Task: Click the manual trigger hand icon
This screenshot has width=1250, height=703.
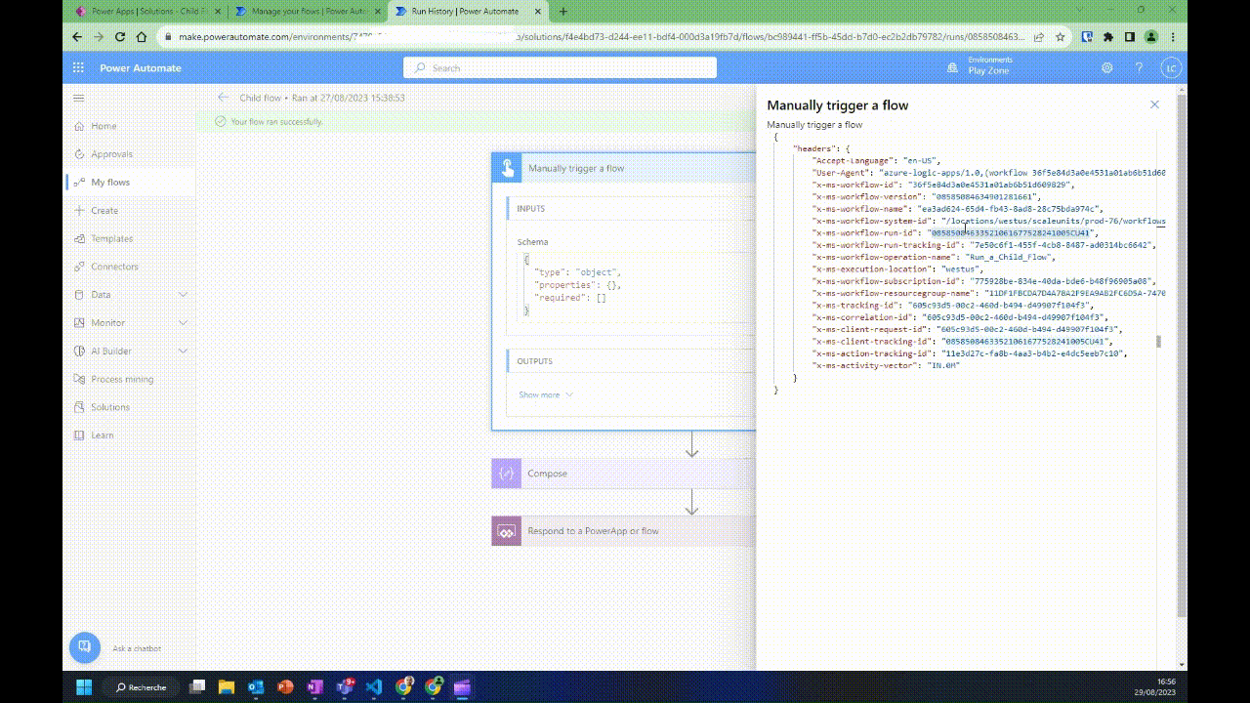Action: point(507,168)
